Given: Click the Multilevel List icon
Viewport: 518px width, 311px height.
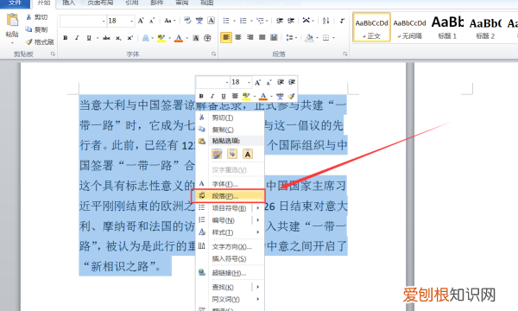Looking at the screenshot, I should point(261,21).
